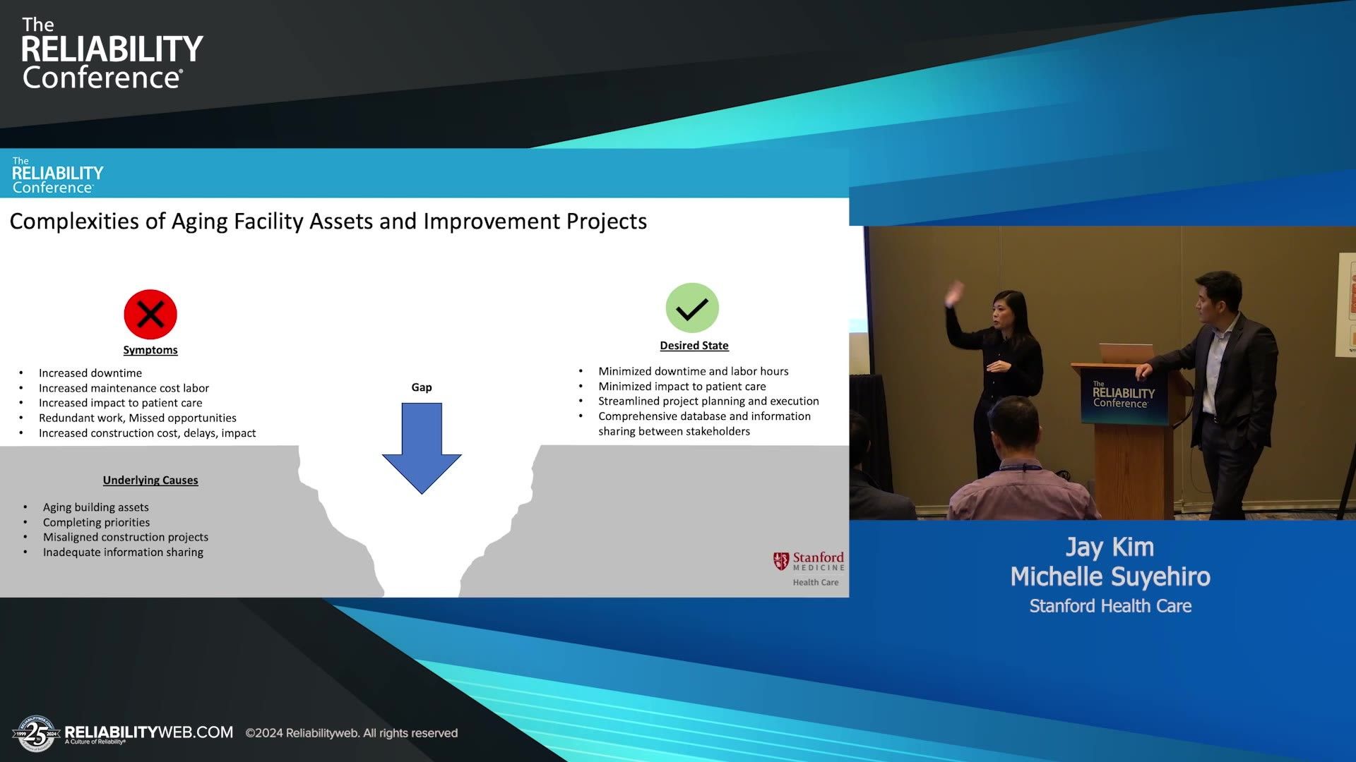Expand the Aging building assets bullet
The height and width of the screenshot is (762, 1356).
(x=96, y=507)
